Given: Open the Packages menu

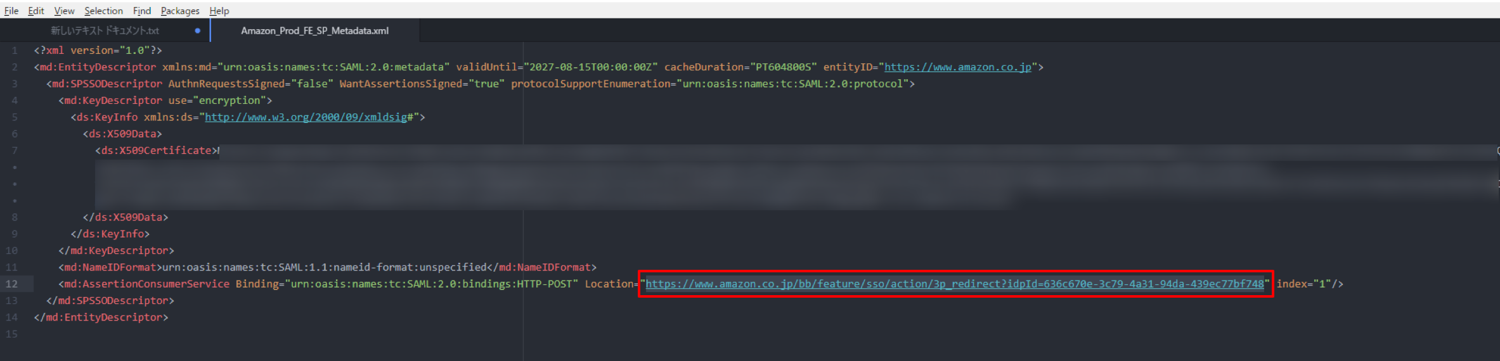Looking at the screenshot, I should click(180, 11).
